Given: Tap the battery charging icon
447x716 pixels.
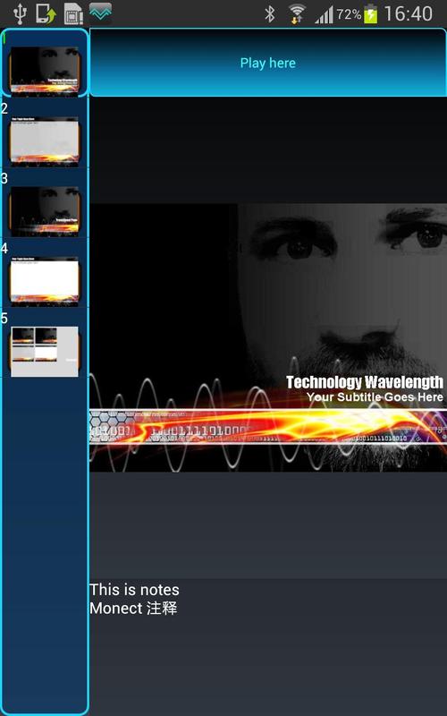Looking at the screenshot, I should click(371, 13).
